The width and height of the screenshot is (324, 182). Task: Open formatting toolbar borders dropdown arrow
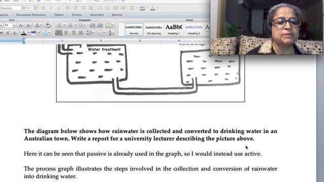point(137,8)
